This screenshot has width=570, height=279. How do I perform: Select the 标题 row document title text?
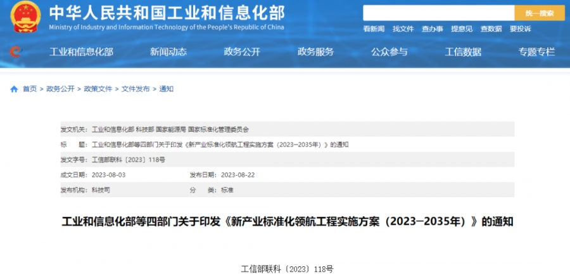(220, 145)
